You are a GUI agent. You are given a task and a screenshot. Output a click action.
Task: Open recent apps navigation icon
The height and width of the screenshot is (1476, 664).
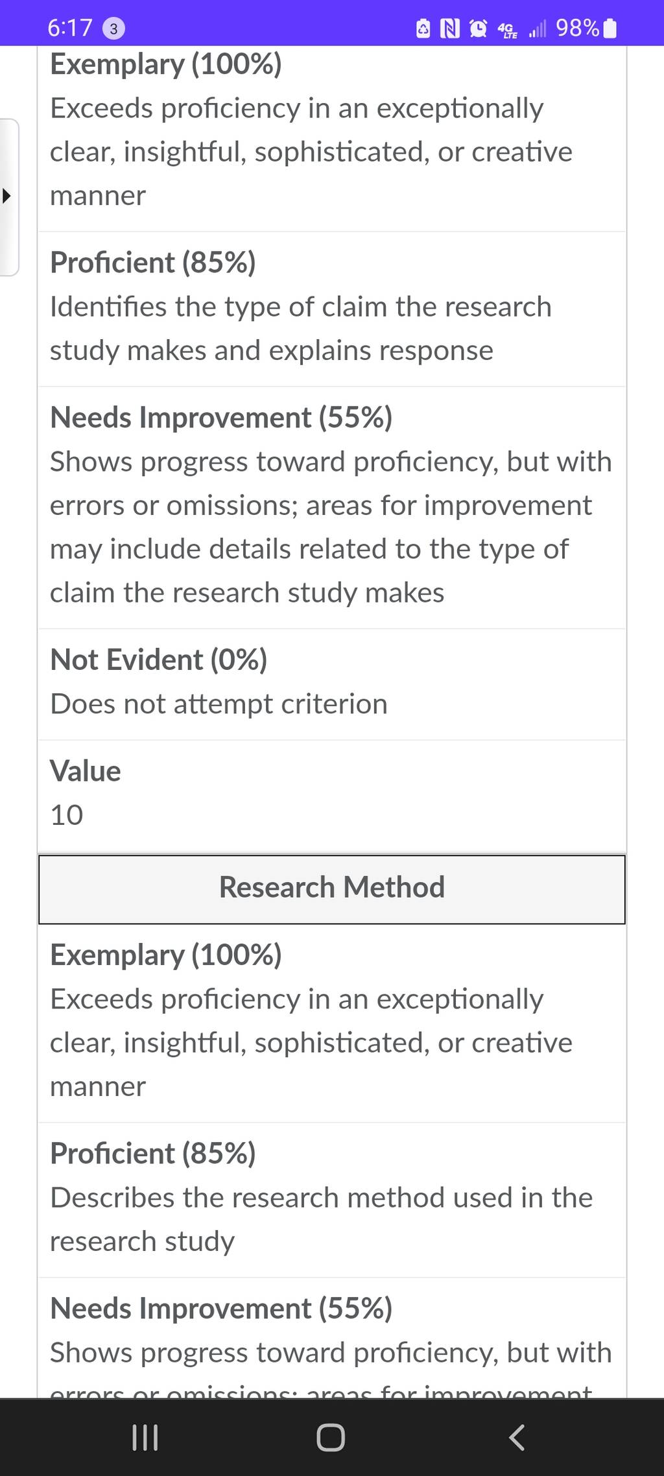pyautogui.click(x=145, y=1437)
